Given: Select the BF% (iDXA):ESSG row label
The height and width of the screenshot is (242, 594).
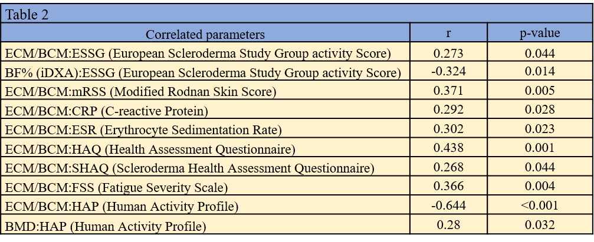Looking at the screenshot, I should click(x=203, y=72).
